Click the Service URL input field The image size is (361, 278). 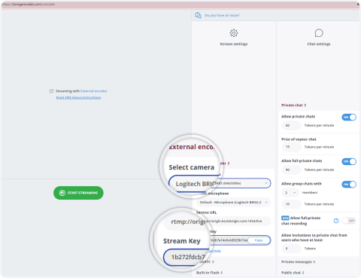(233, 221)
